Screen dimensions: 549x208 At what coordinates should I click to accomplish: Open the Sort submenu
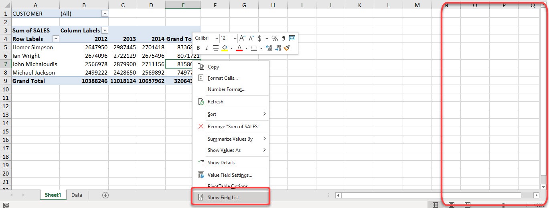click(231, 114)
